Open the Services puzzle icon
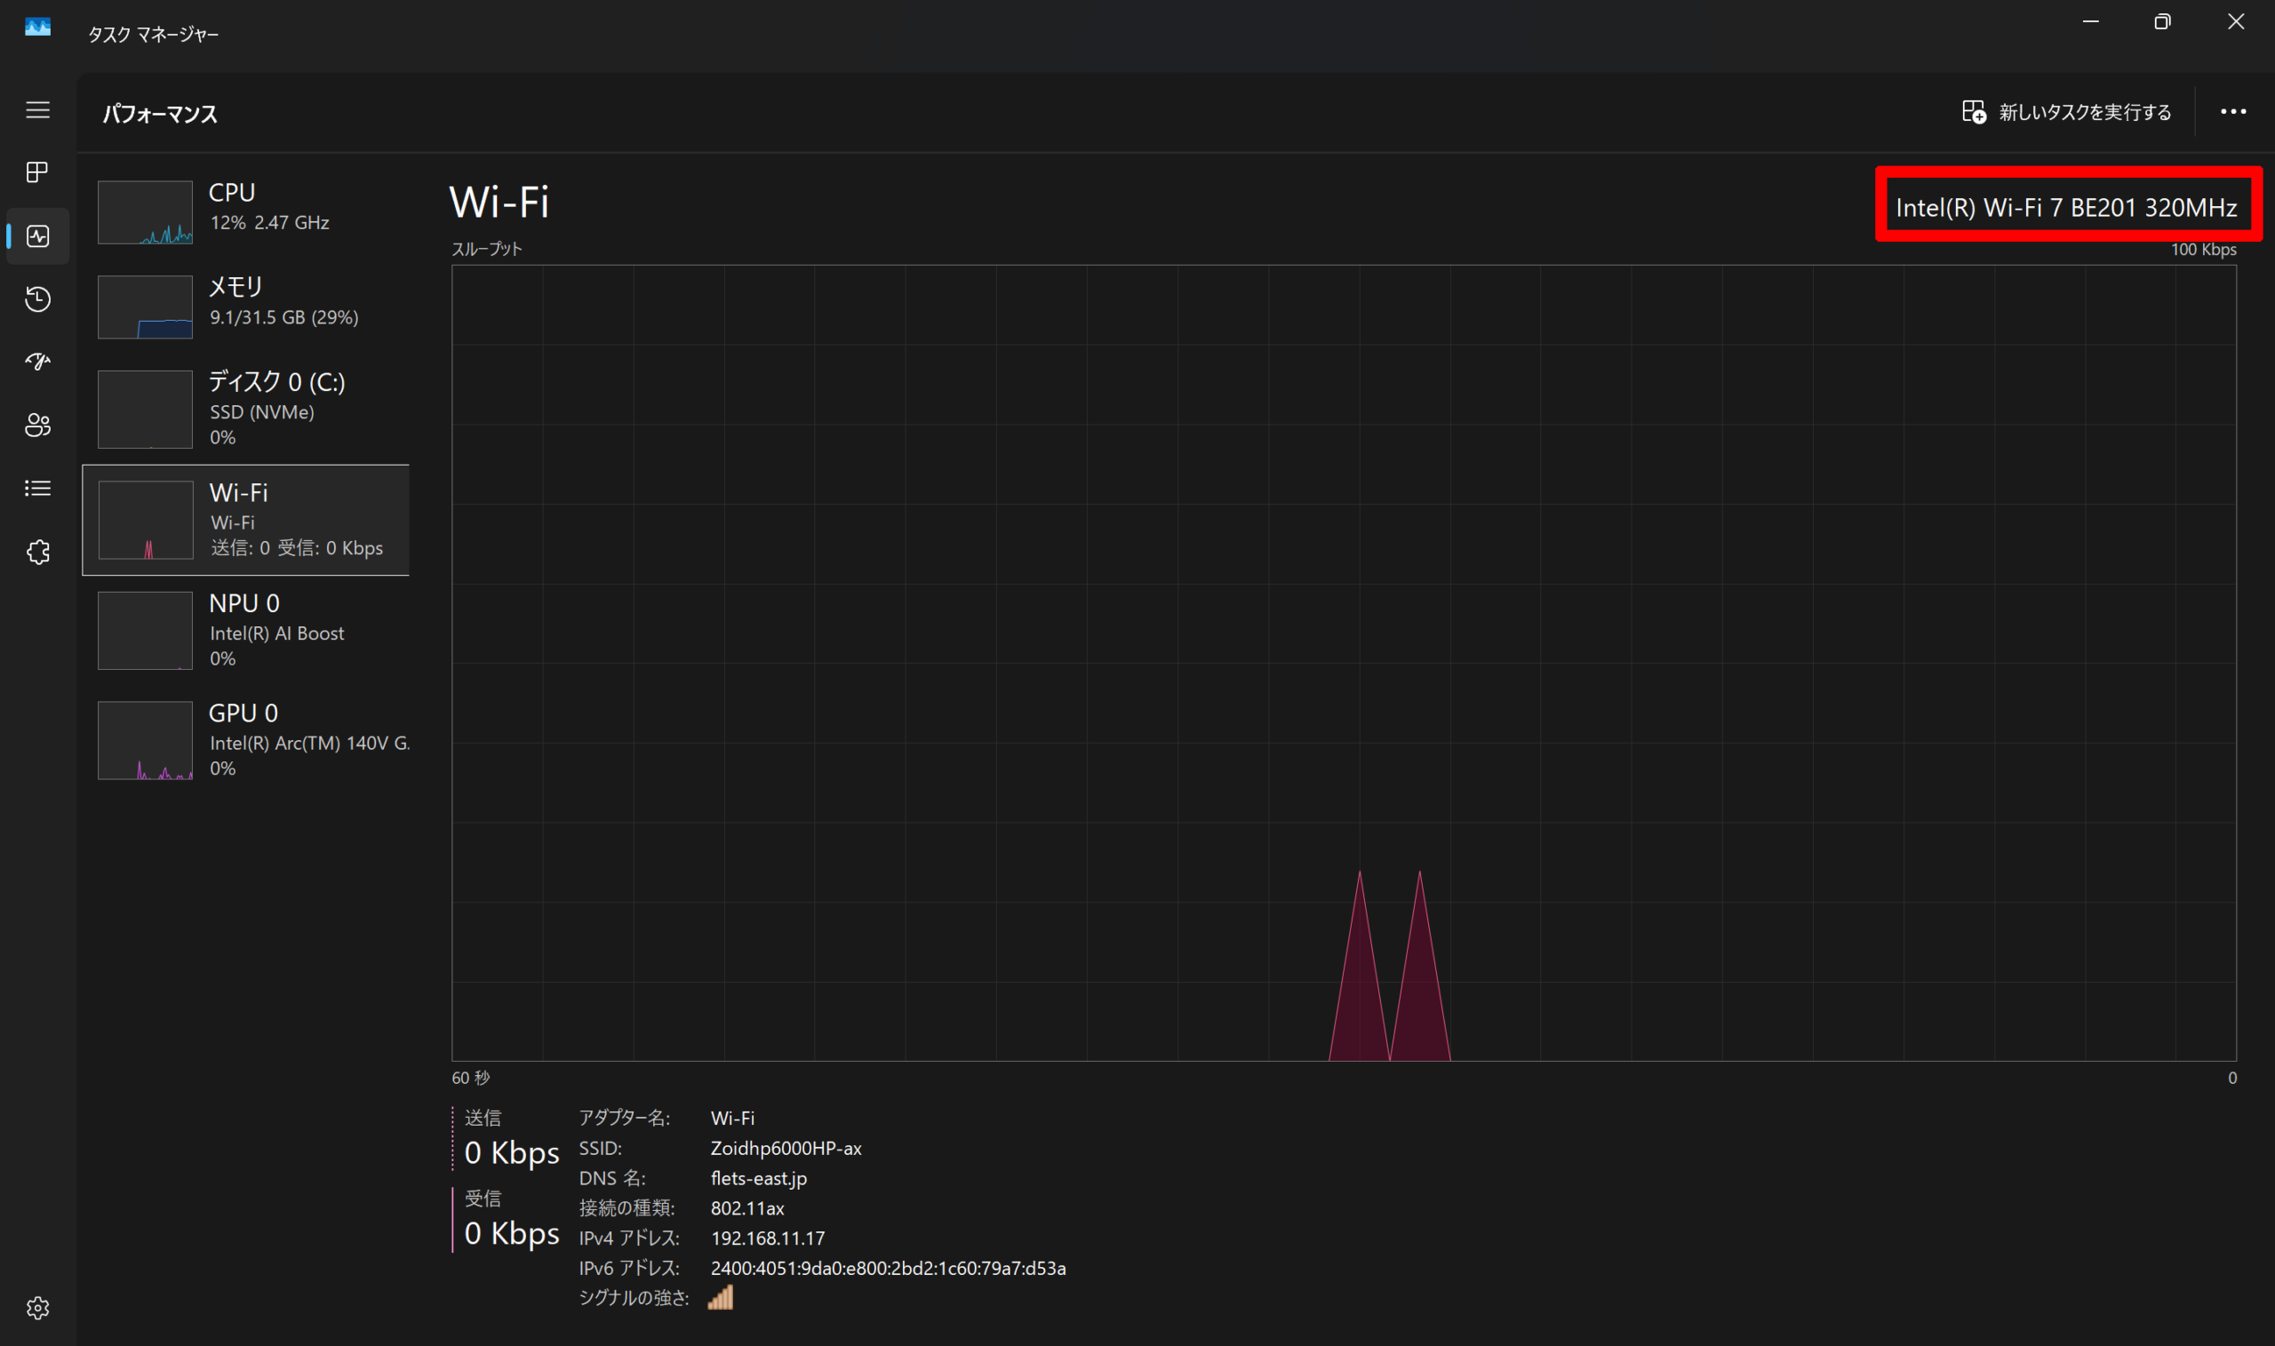The image size is (2275, 1346). click(37, 553)
